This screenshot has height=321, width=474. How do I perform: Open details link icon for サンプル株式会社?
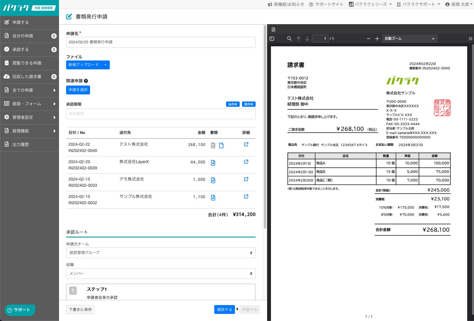[x=246, y=196]
